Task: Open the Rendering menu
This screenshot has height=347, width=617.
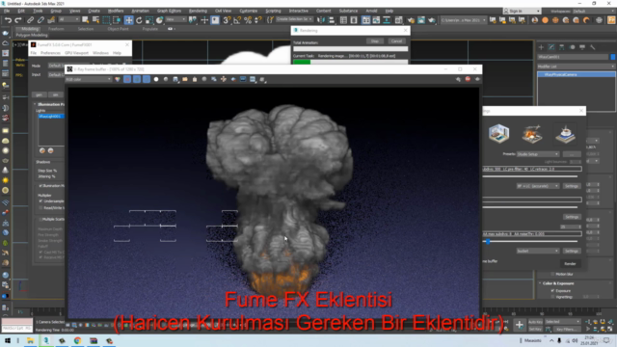Action: coord(198,11)
